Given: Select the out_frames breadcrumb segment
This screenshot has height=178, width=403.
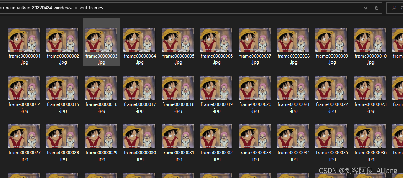Looking at the screenshot, I should pos(92,8).
